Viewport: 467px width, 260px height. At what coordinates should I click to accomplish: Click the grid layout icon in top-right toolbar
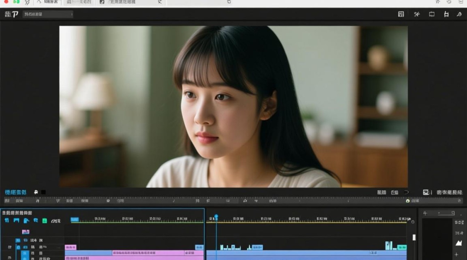point(401,14)
